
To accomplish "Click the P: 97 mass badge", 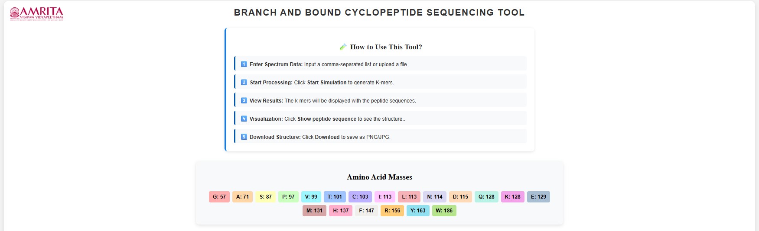I will pos(288,197).
